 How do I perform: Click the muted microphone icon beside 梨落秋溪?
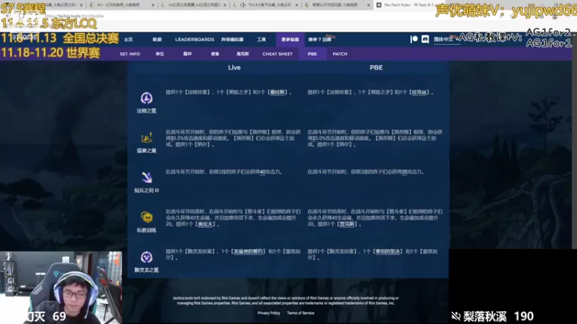[456, 316]
